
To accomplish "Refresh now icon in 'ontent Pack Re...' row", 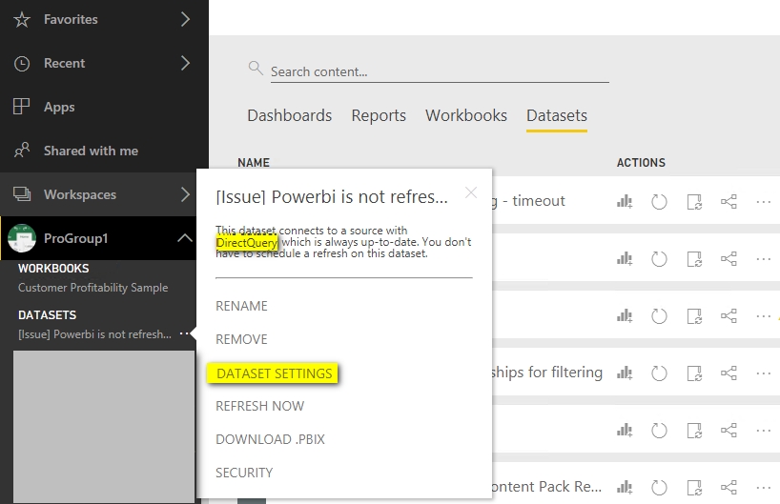I will pyautogui.click(x=659, y=488).
